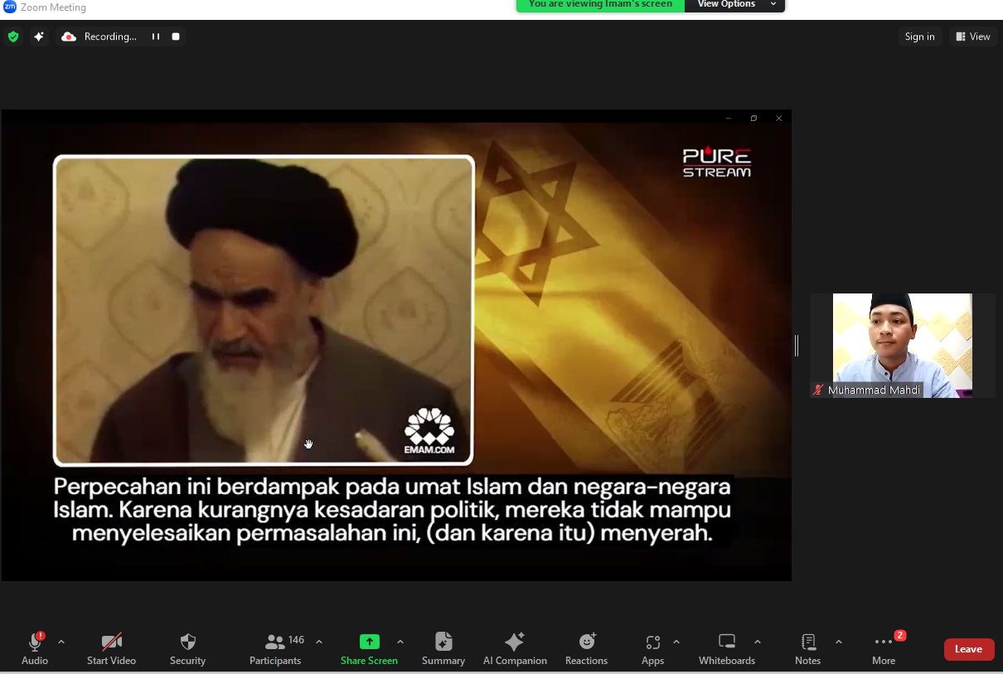
Task: Click the Zoom Meeting title icon
Action: click(10, 7)
